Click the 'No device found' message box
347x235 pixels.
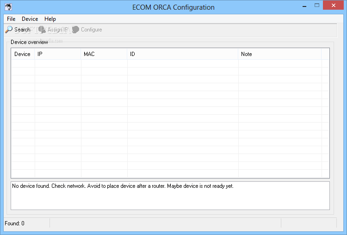point(170,196)
